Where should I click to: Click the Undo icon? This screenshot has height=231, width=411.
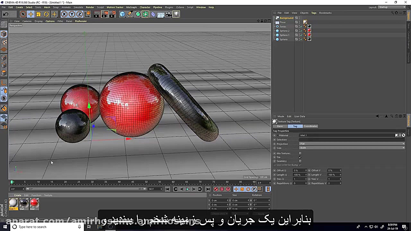point(5,14)
